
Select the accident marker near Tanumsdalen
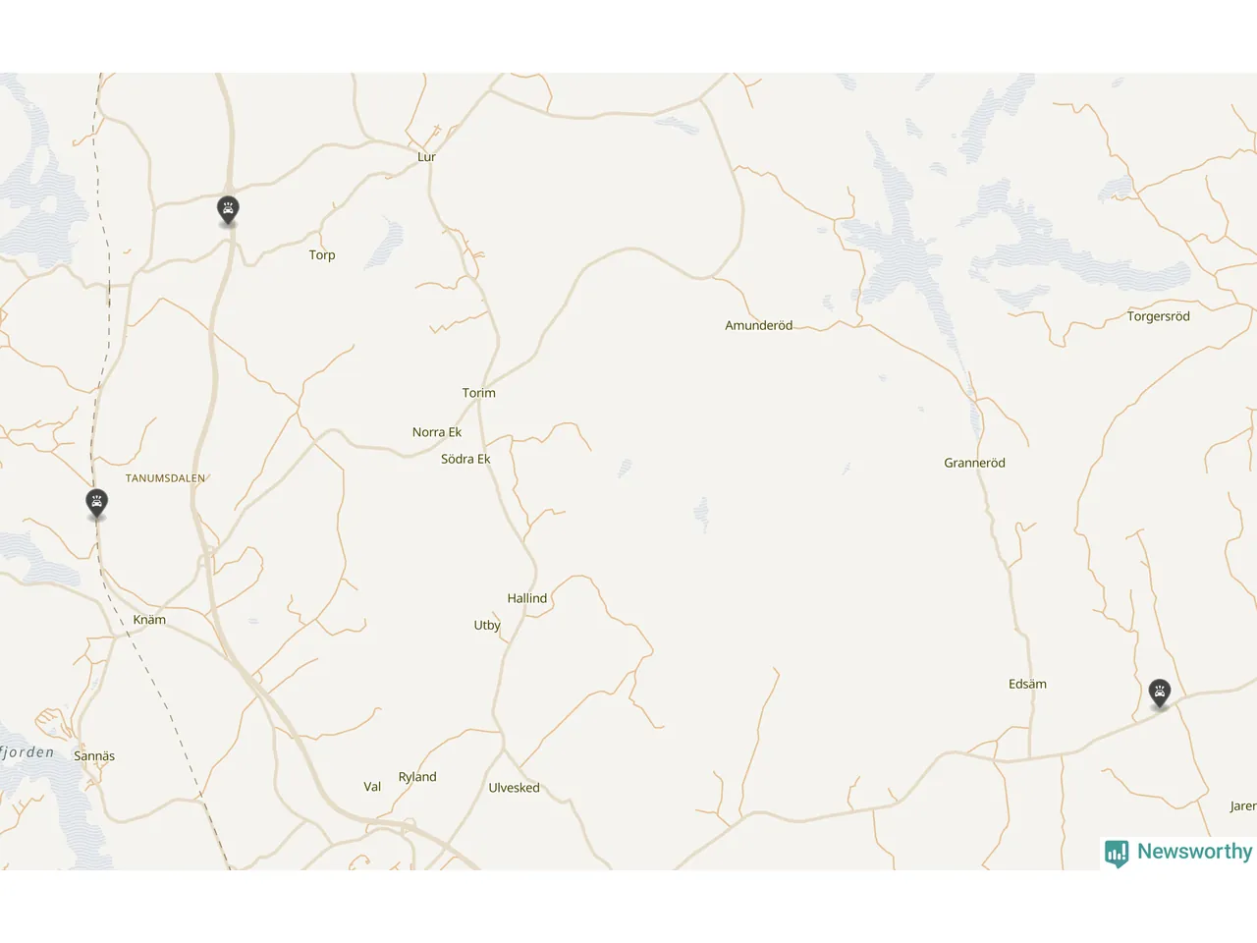[x=96, y=504]
